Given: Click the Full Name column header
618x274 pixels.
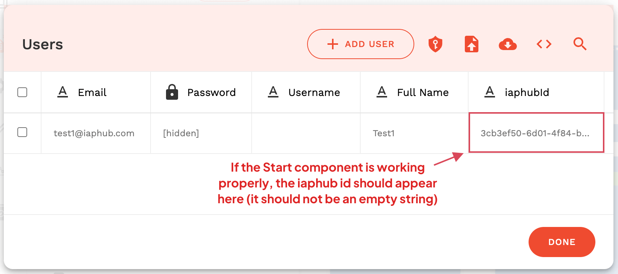Looking at the screenshot, I should pyautogui.click(x=423, y=93).
